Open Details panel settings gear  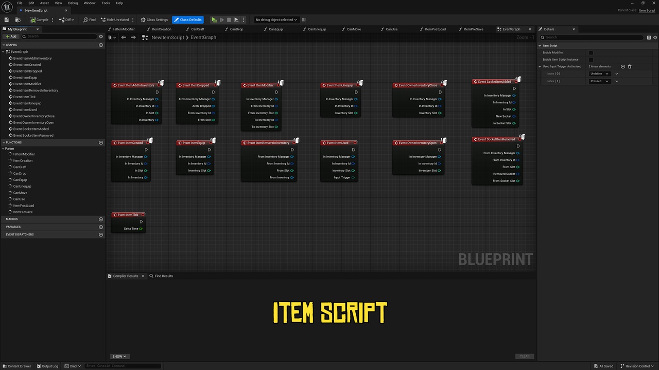655,37
